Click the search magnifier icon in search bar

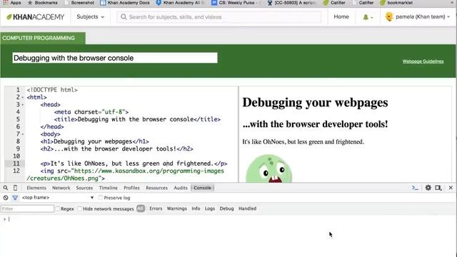(124, 17)
